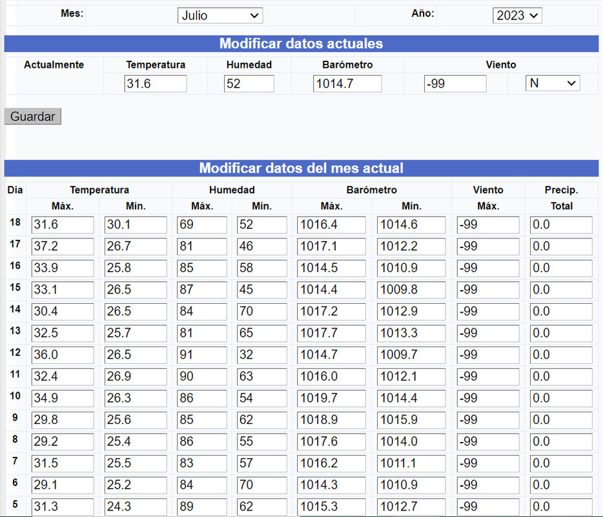This screenshot has height=517, width=603.
Task: Click the 'Año:' label
Action: [423, 14]
